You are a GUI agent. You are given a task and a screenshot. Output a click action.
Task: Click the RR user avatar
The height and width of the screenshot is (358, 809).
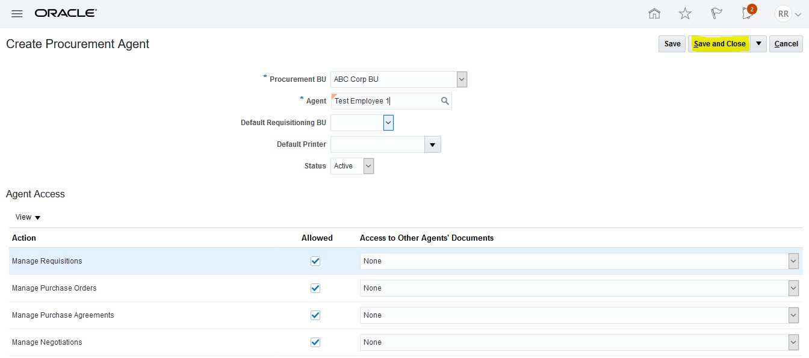pos(783,13)
